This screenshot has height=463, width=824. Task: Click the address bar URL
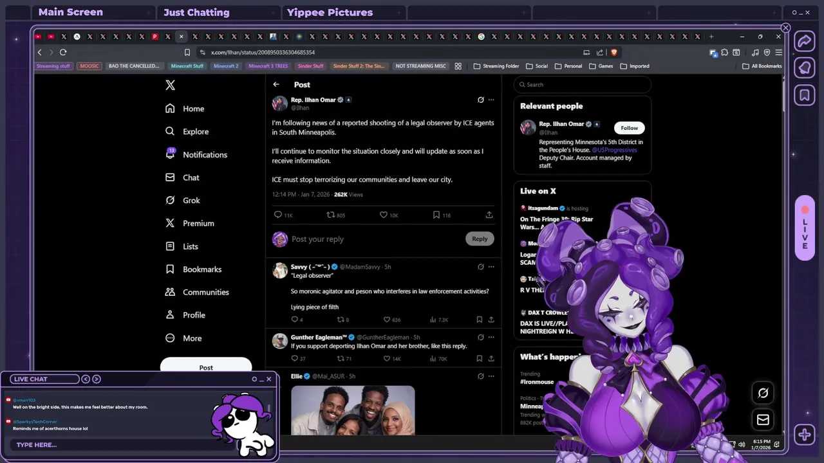tap(263, 52)
